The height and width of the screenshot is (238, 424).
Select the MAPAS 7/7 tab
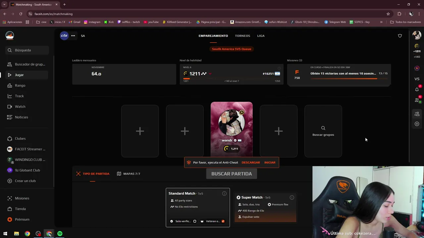tap(129, 174)
